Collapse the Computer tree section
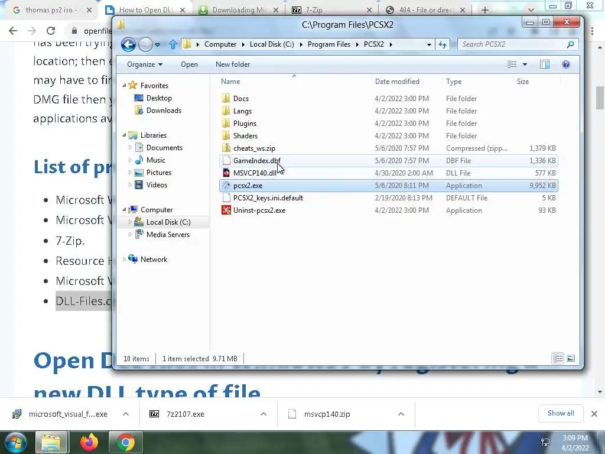The height and width of the screenshot is (454, 605). tap(124, 210)
